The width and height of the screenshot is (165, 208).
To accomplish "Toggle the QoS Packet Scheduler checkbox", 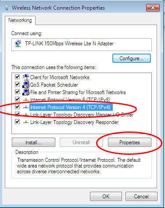I will [x=17, y=84].
